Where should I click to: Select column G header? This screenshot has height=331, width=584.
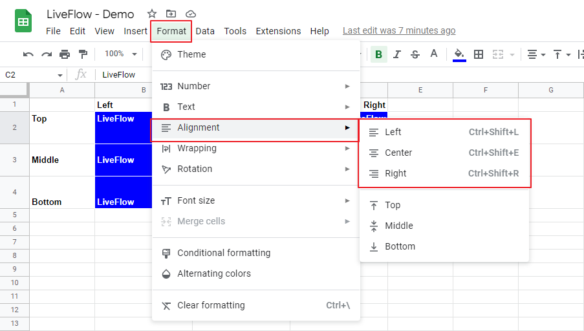[x=551, y=90]
